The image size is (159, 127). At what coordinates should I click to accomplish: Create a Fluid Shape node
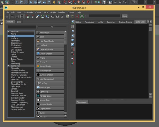tap(50, 87)
